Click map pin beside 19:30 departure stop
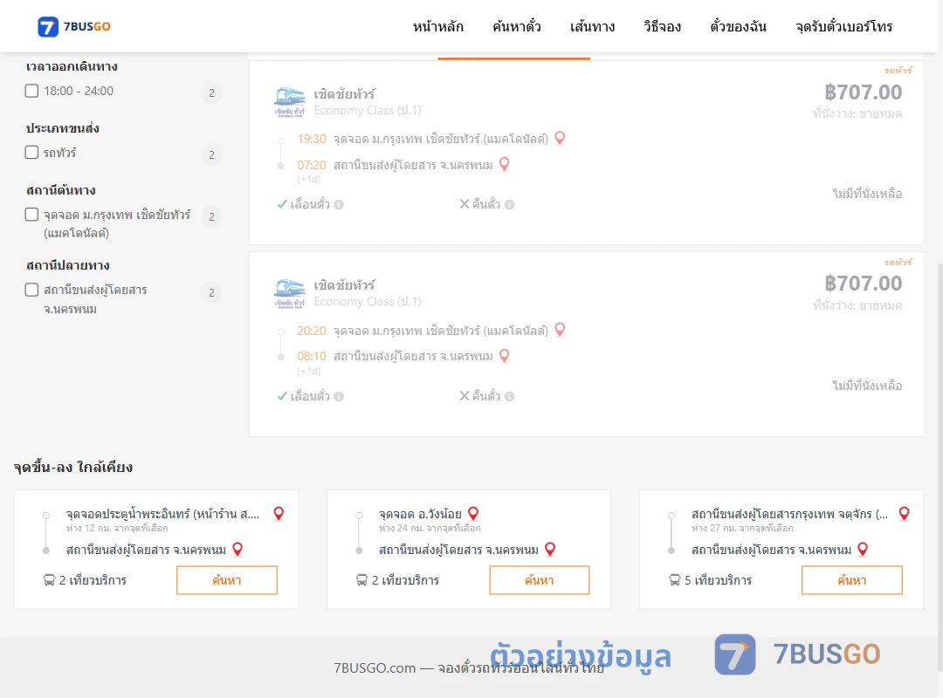Screen dimensions: 943x698 pyautogui.click(x=560, y=138)
